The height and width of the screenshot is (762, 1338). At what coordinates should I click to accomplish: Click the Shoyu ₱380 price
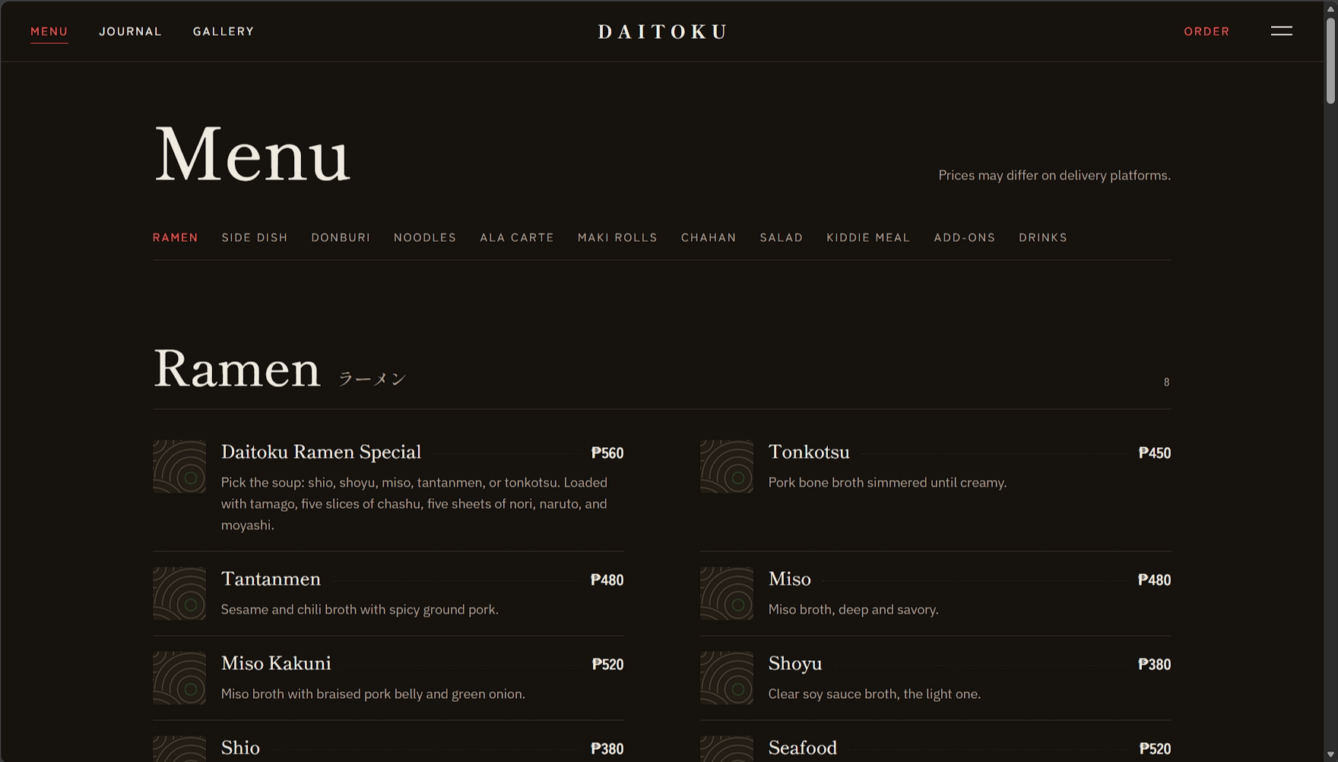click(1154, 665)
